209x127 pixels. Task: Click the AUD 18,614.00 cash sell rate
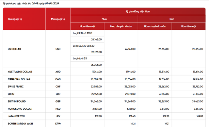point(198,72)
